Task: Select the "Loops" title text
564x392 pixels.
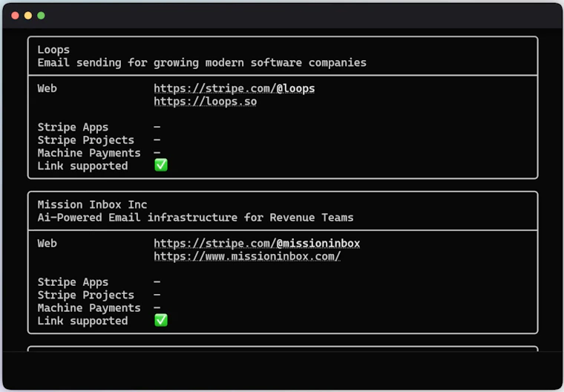Action: [x=53, y=50]
